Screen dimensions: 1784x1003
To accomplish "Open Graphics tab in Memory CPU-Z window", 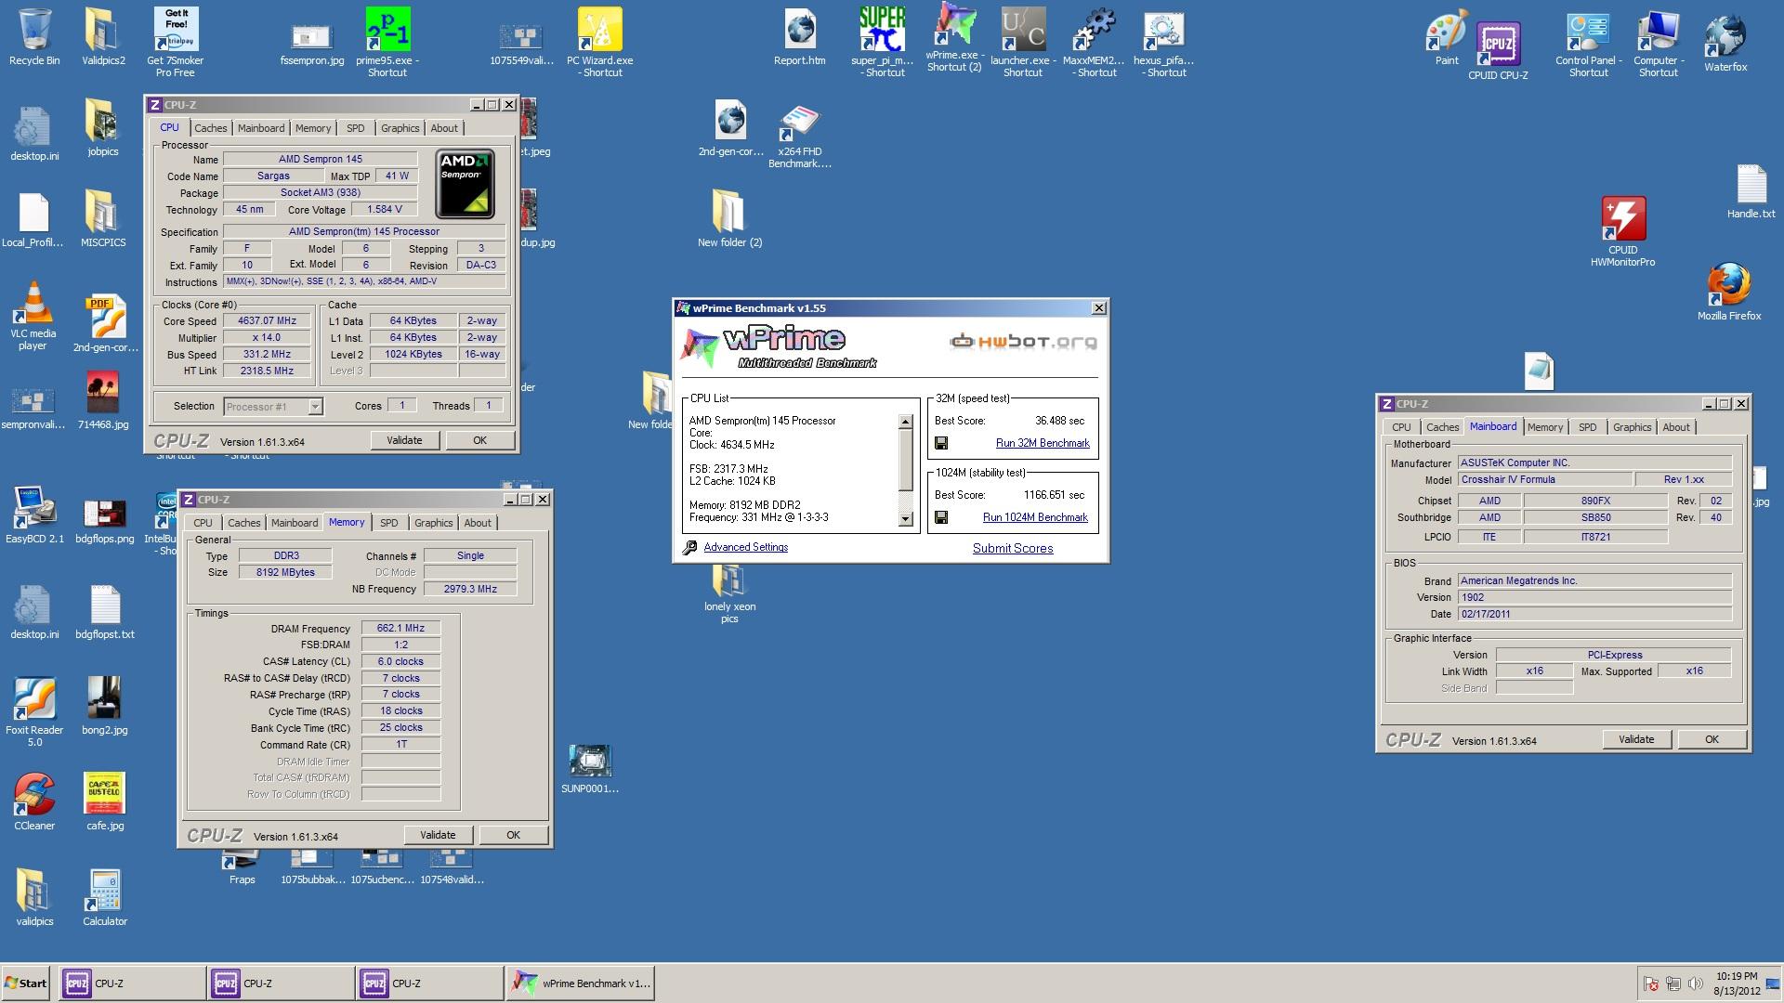I will 434,523.
